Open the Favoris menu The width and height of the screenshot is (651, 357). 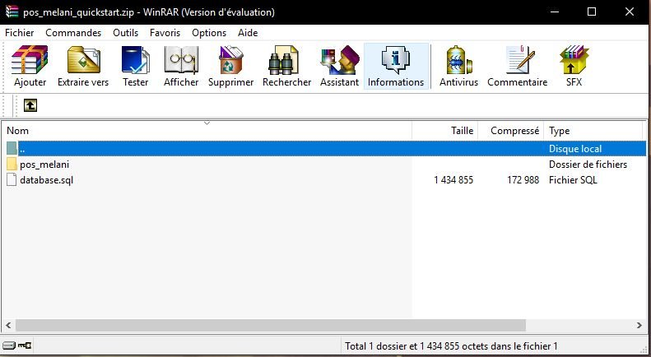[165, 33]
